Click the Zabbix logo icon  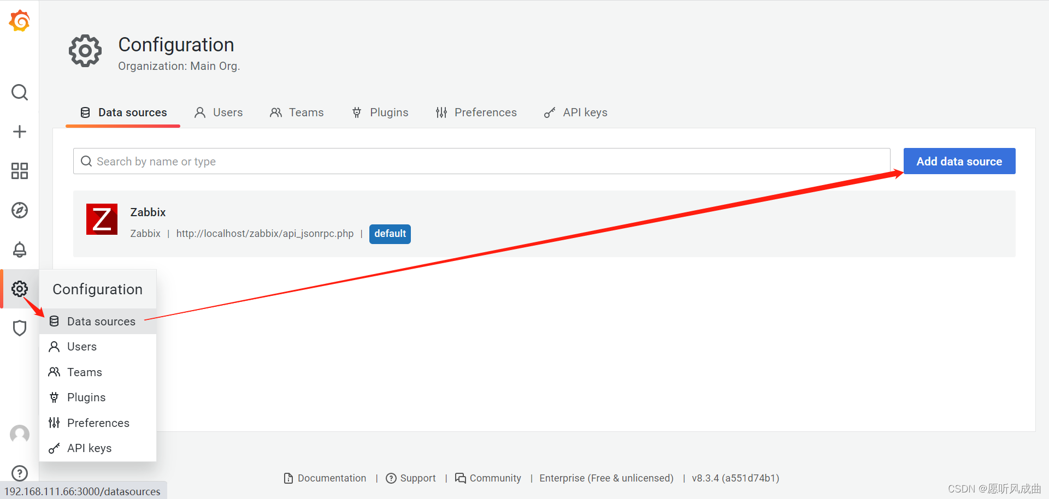pyautogui.click(x=102, y=219)
